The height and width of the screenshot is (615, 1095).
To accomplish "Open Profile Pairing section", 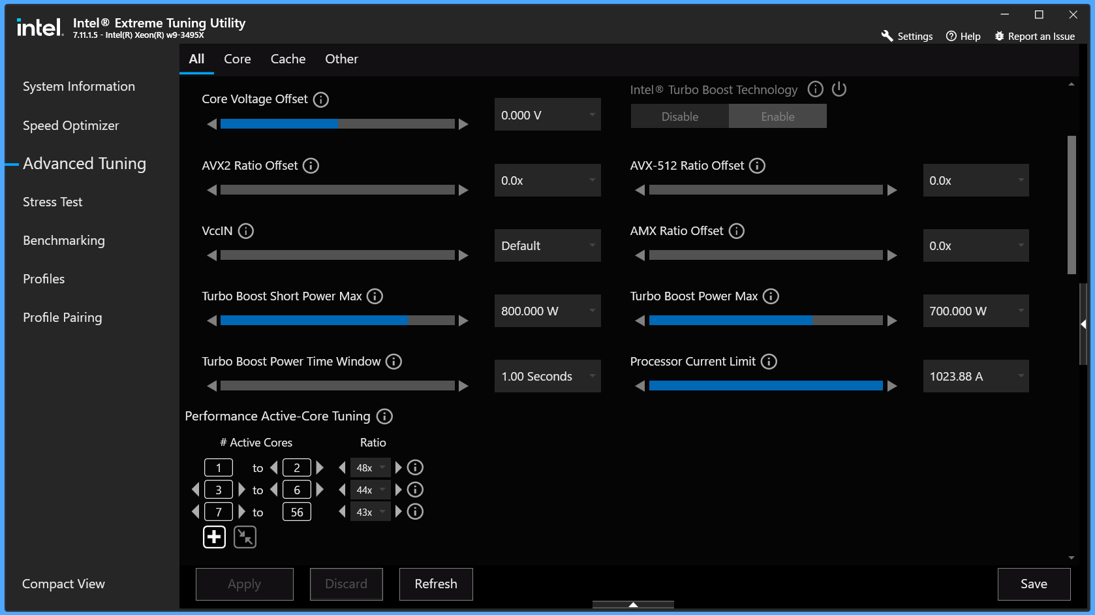I will pyautogui.click(x=62, y=317).
